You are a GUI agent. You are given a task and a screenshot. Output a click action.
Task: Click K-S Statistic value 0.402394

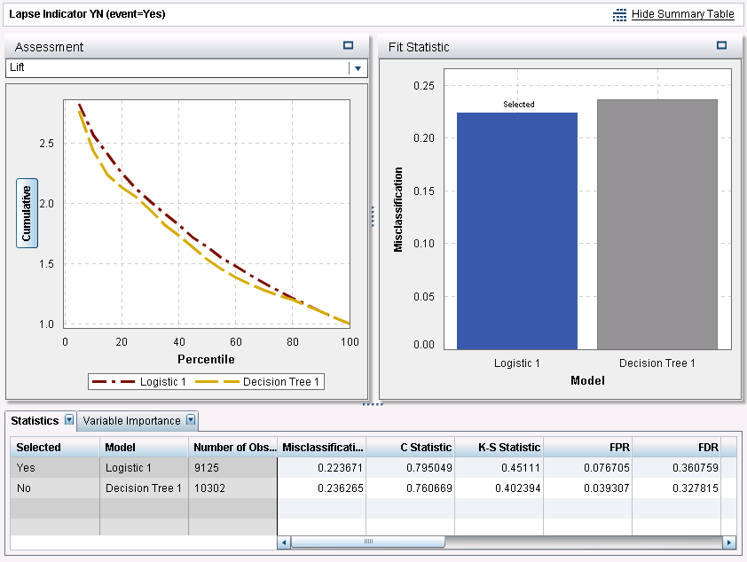click(x=518, y=488)
